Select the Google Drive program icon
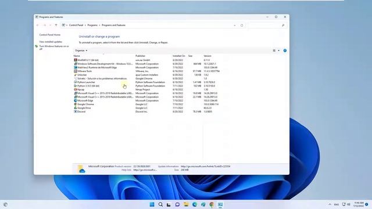The height and width of the screenshot is (209, 372). pyautogui.click(x=76, y=108)
